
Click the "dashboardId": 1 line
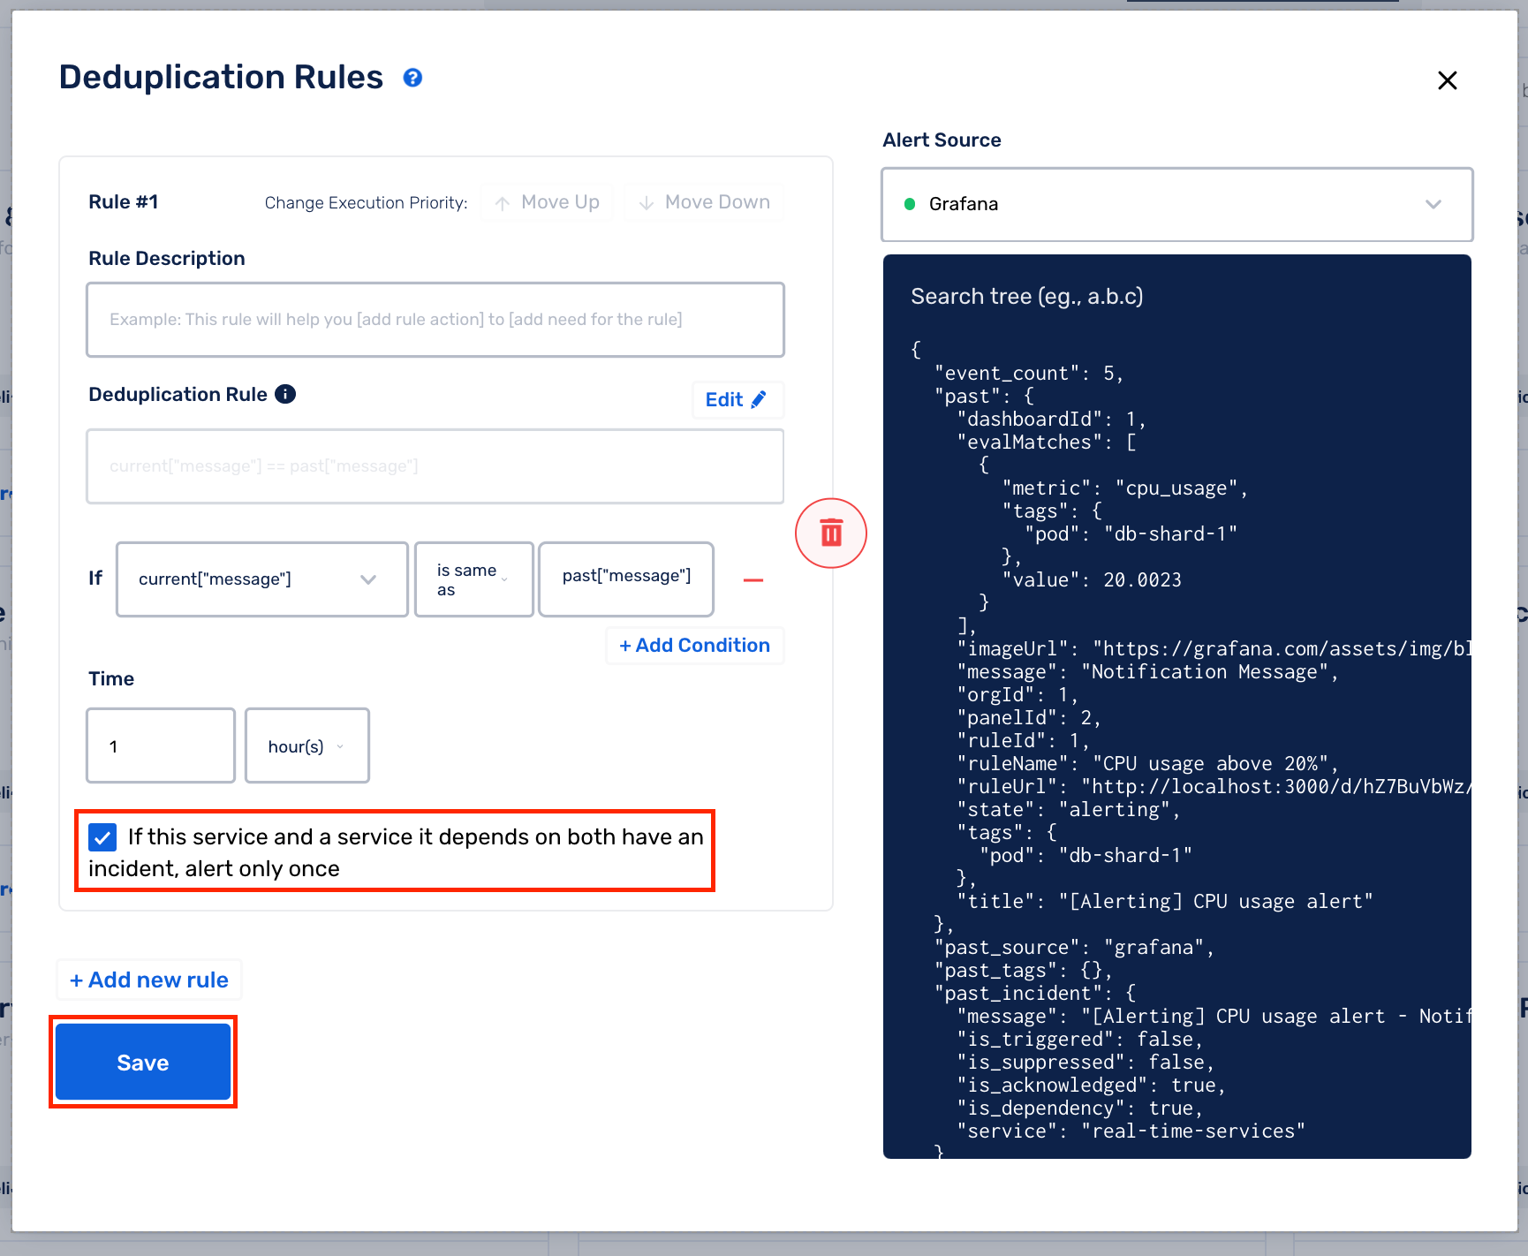click(x=1051, y=420)
